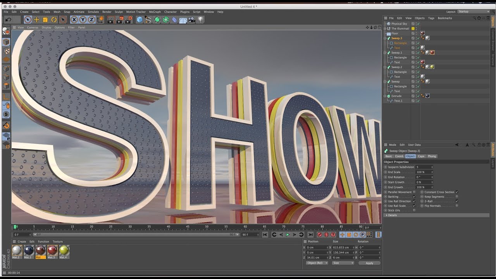Image resolution: width=496 pixels, height=279 pixels.
Task: Select the yellow Mat.4 material swatch
Action: tap(64, 251)
